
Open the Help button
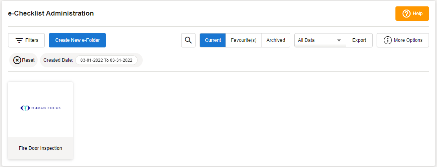(x=412, y=14)
